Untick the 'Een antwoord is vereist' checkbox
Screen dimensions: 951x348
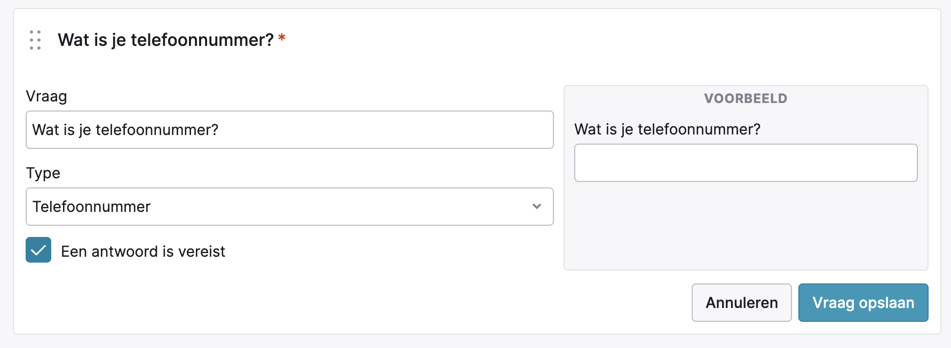tap(38, 250)
